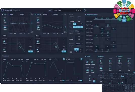Go to the next preset with the right arrow
Screen dimensions: 135x92
click(80, 10)
